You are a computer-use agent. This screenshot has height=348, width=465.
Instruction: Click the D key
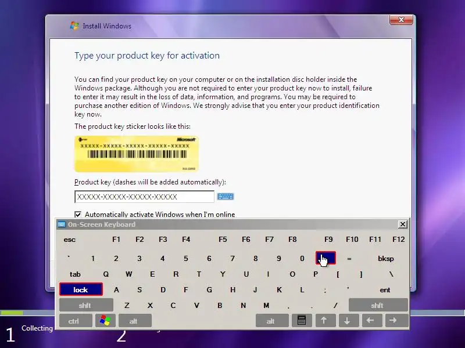pos(163,289)
